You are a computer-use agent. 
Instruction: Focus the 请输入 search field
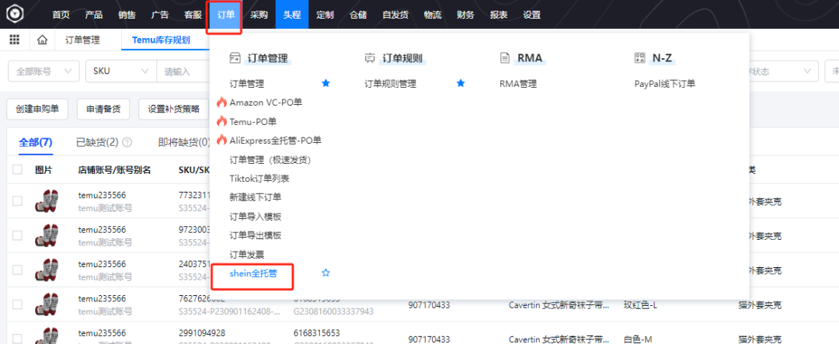tap(183, 71)
